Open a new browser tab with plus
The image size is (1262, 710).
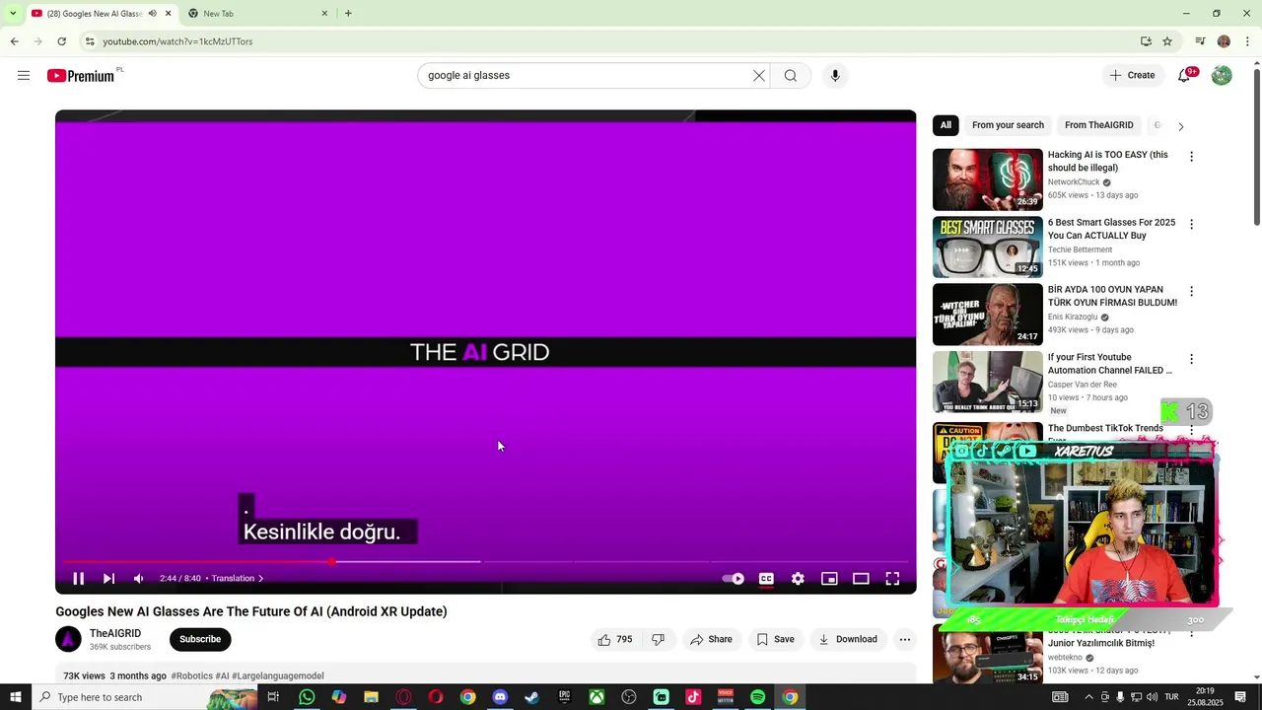348,14
